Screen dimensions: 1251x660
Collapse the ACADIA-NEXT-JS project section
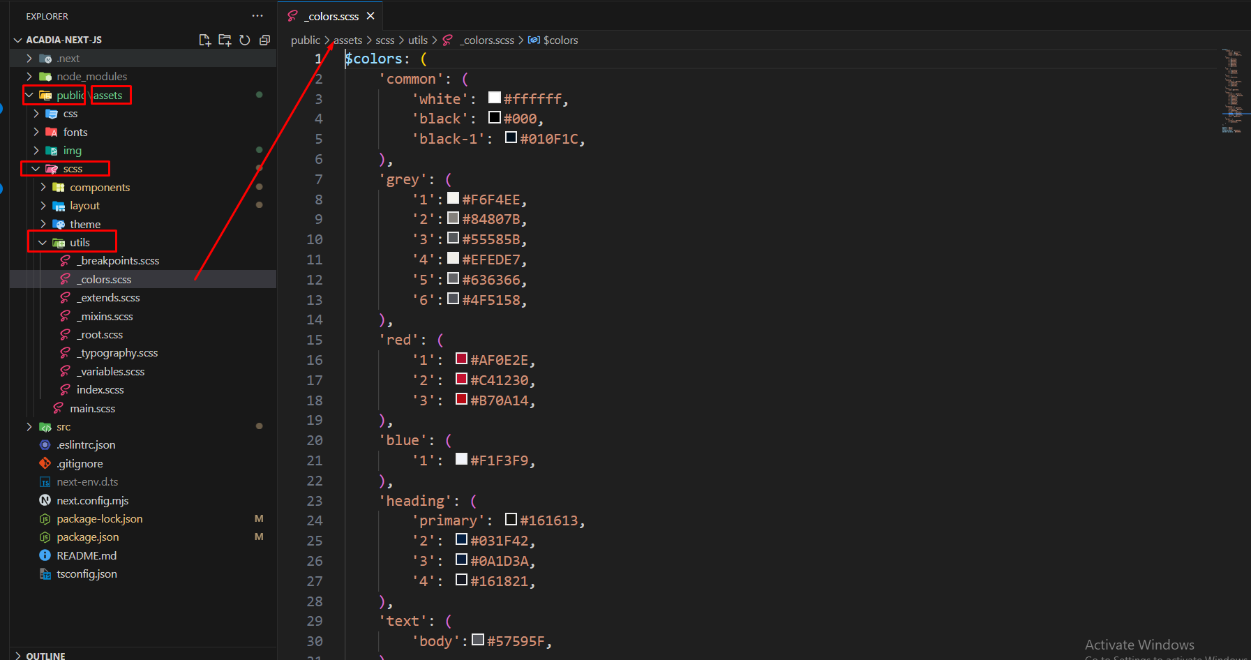pyautogui.click(x=18, y=40)
